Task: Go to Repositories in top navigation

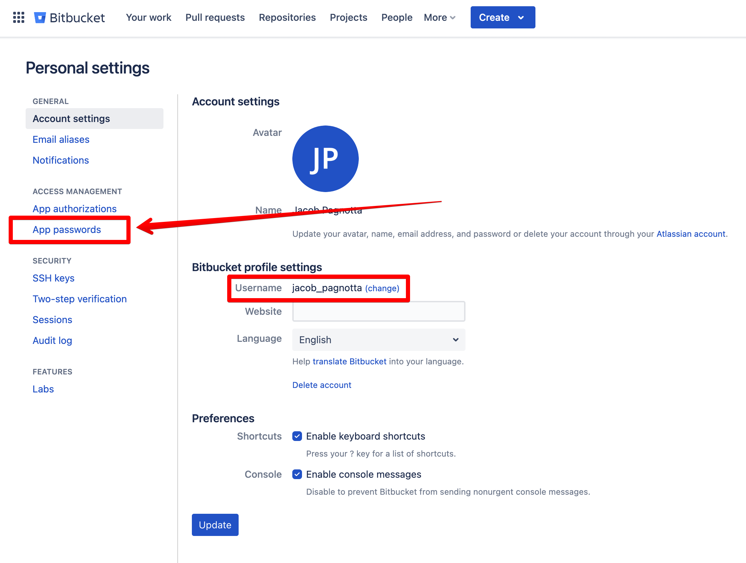Action: point(287,17)
